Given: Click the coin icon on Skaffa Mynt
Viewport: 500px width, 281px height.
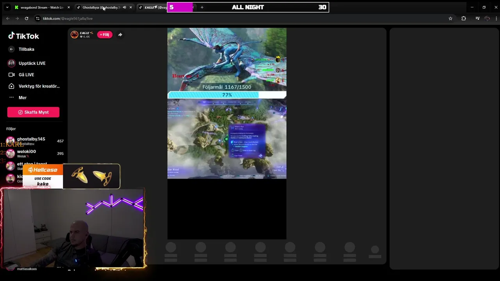Looking at the screenshot, I should pyautogui.click(x=20, y=112).
